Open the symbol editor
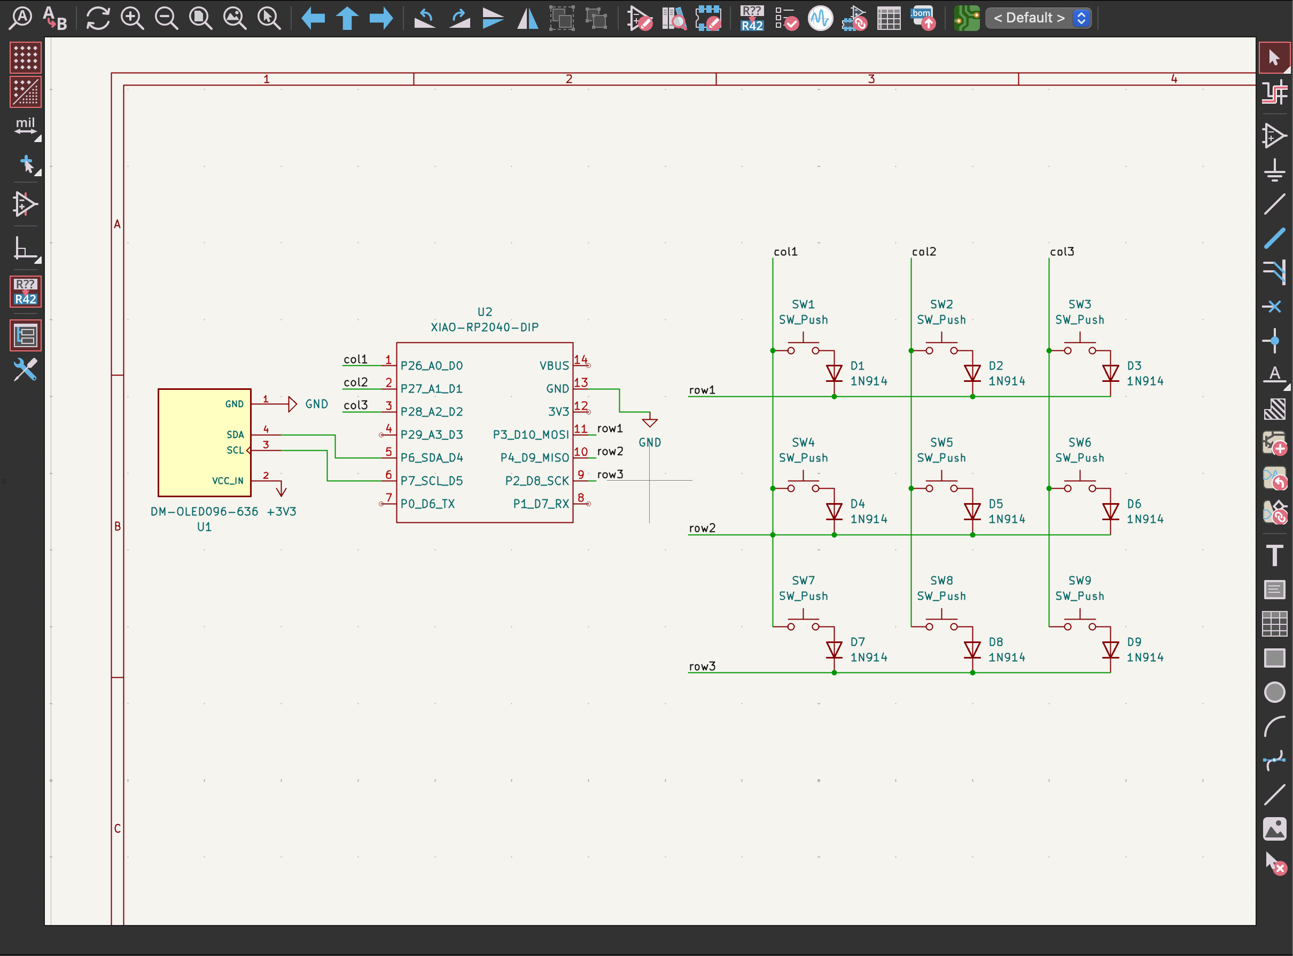The width and height of the screenshot is (1293, 956). [640, 18]
